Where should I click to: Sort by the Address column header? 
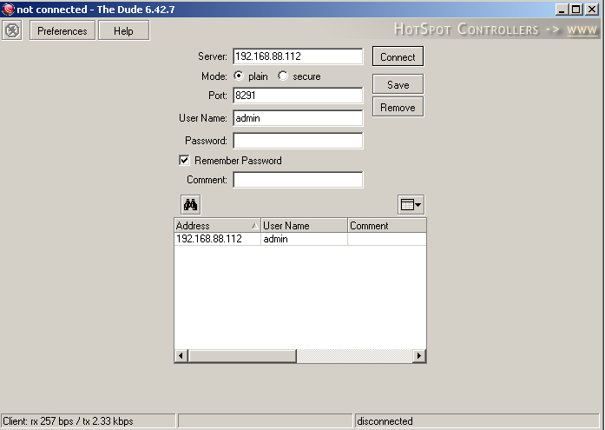click(217, 226)
